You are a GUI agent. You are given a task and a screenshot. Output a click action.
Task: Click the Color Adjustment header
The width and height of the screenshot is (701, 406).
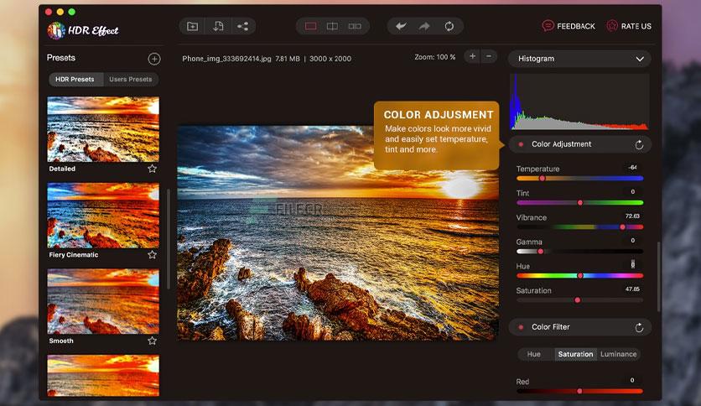580,144
